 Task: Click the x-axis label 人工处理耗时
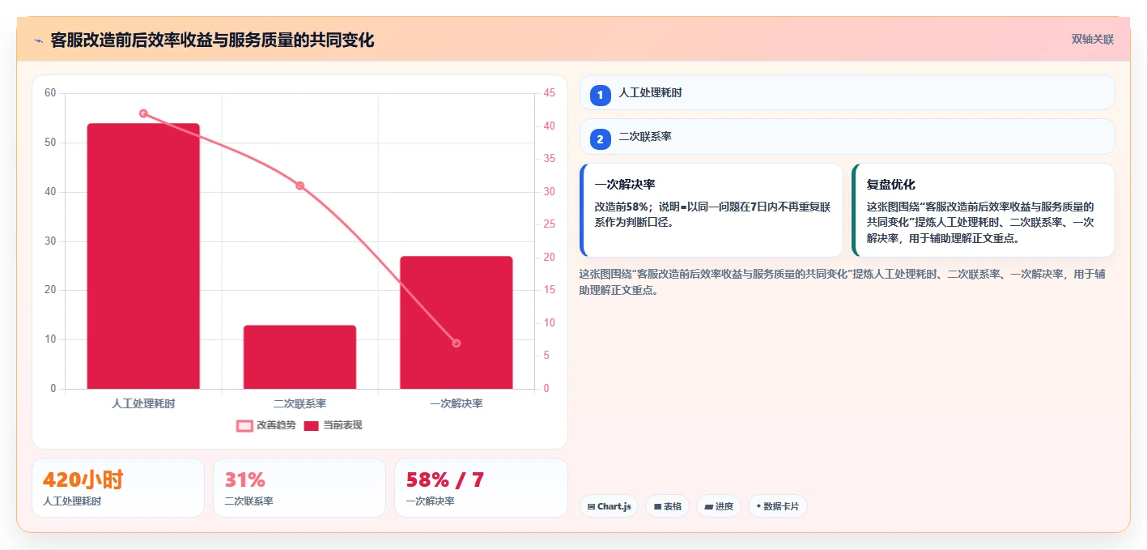click(143, 403)
